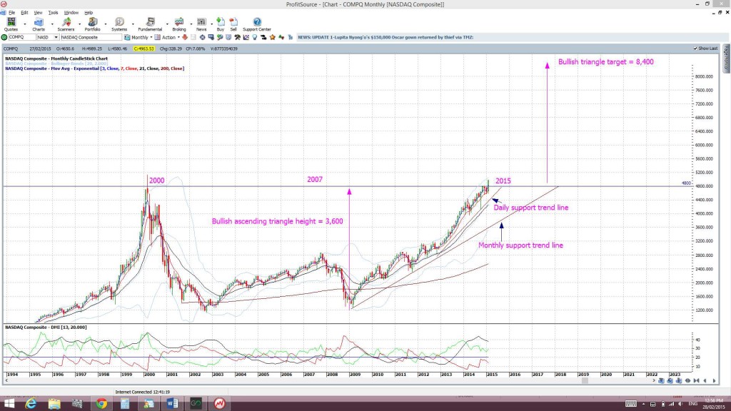Open the Window menu
This screenshot has height=411, width=731.
(x=71, y=13)
